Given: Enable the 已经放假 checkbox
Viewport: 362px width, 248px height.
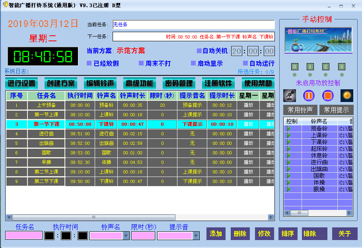Looking at the screenshot, I should click(90, 63).
